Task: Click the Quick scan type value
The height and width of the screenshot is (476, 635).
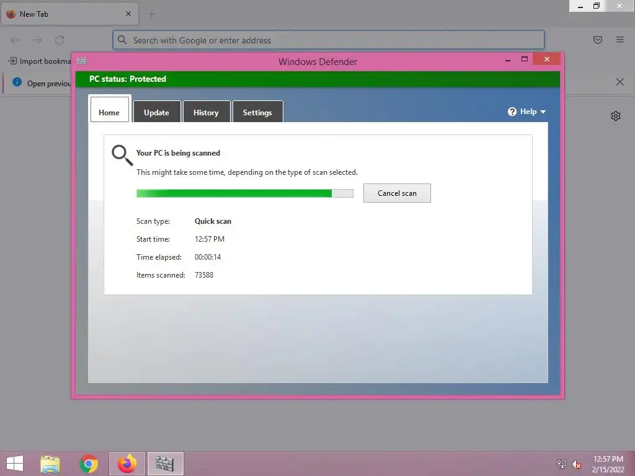Action: point(213,221)
